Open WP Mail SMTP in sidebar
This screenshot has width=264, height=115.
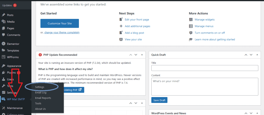[x=16, y=99]
